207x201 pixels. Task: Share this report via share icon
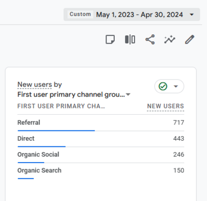click(150, 39)
